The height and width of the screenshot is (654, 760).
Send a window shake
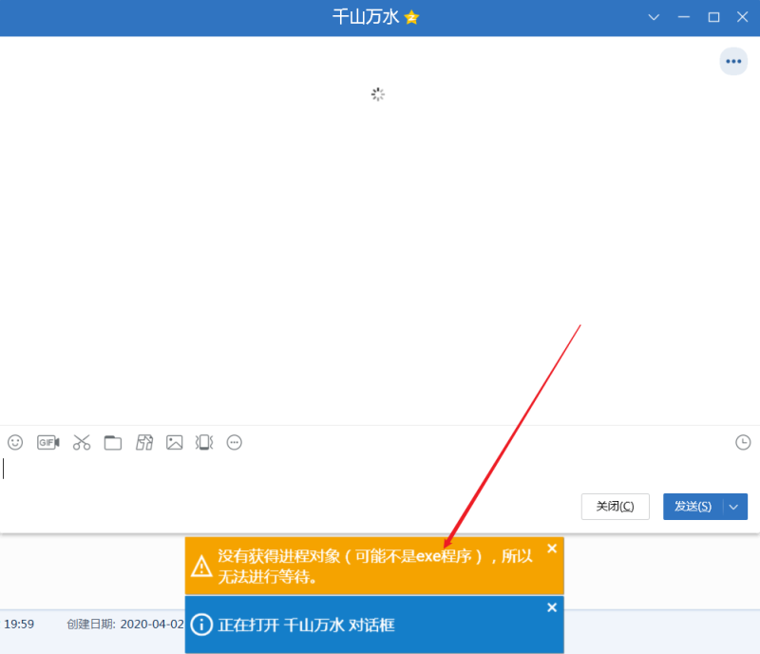tap(204, 442)
